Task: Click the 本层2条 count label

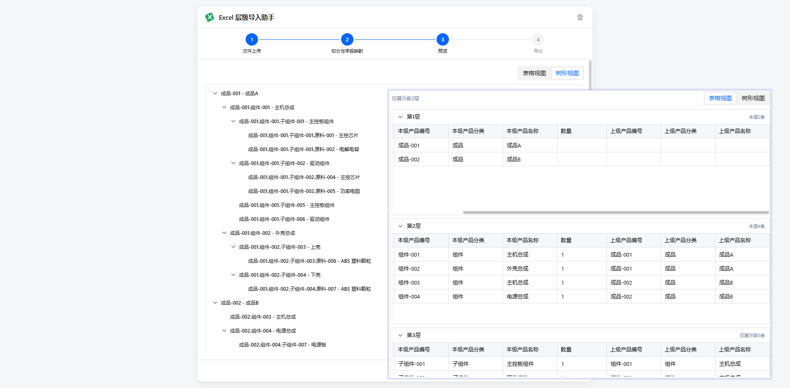Action: [x=757, y=117]
